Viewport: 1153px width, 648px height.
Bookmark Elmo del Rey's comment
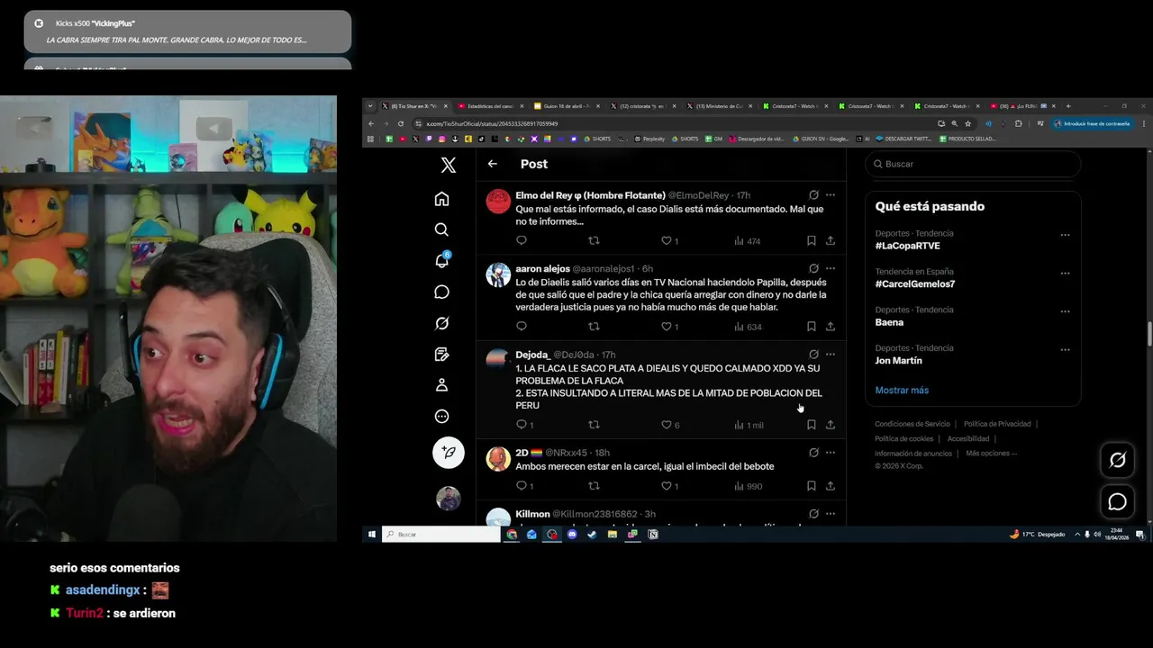(811, 240)
